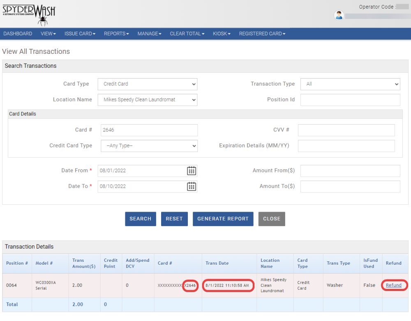Select the Add/Spend DCV column header
This screenshot has height=321, width=411.
(138, 263)
